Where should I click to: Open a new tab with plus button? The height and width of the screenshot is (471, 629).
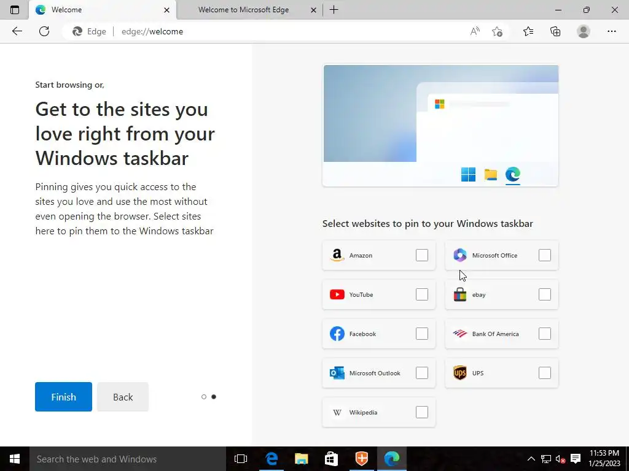click(334, 10)
